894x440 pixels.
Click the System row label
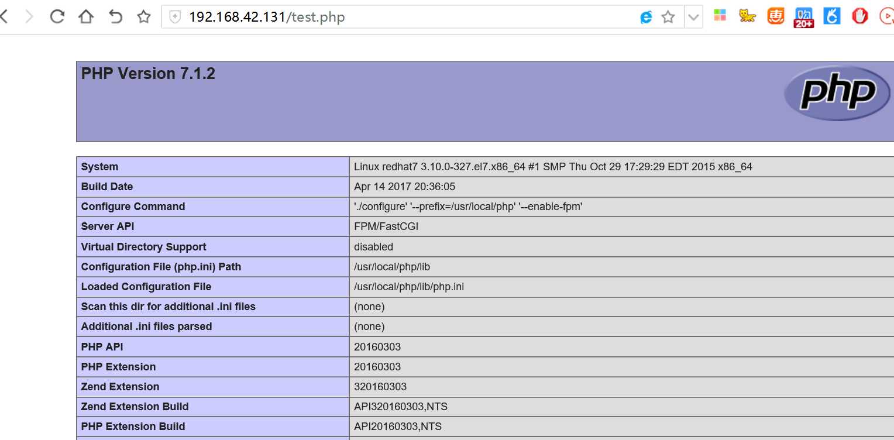99,167
